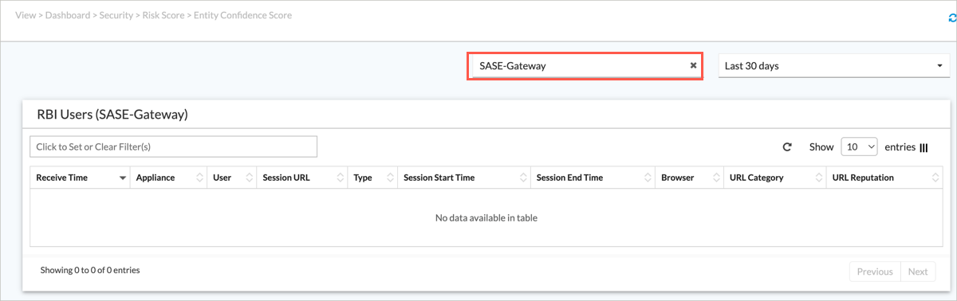Screen dimensions: 957x301
Task: Sort by Appliance column
Action: pyautogui.click(x=168, y=178)
